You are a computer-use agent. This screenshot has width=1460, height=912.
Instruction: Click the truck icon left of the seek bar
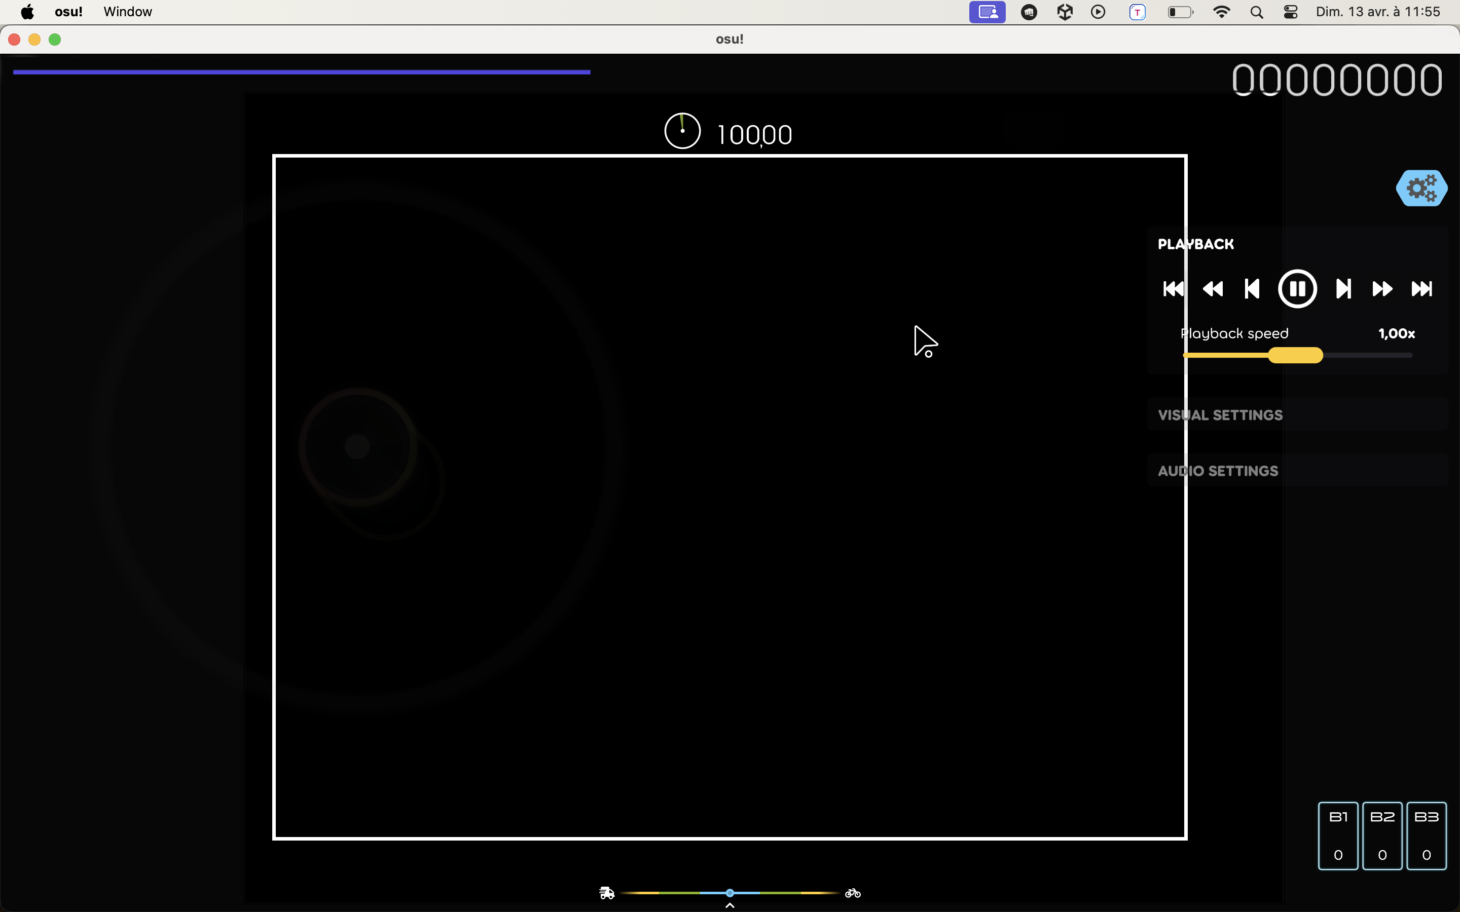pyautogui.click(x=607, y=893)
